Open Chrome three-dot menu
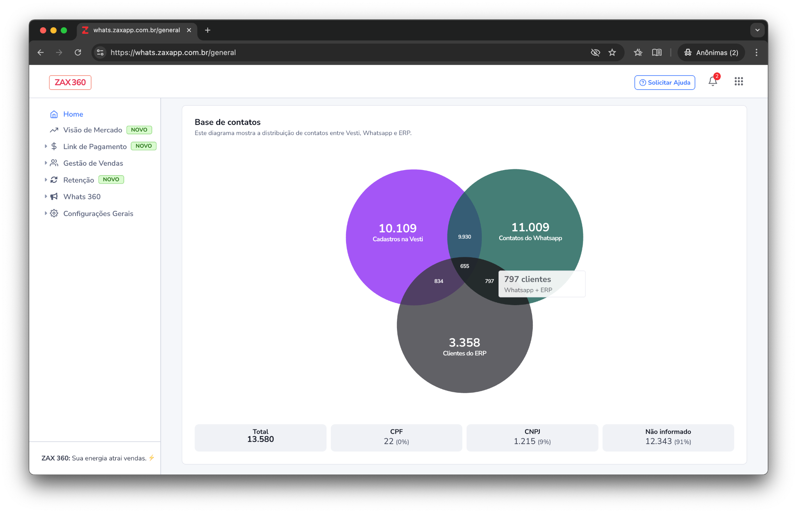Screen dimensions: 797x513 pyautogui.click(x=756, y=53)
